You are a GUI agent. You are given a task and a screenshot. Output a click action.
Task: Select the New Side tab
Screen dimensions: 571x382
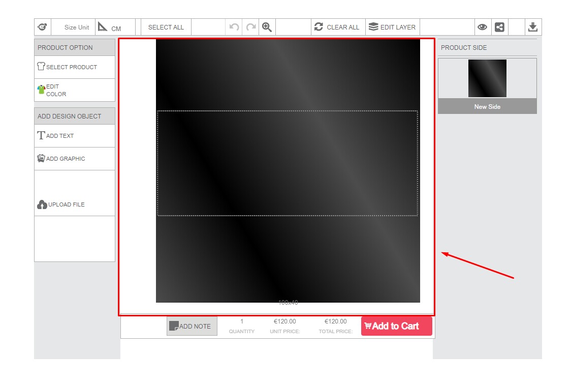pos(487,107)
